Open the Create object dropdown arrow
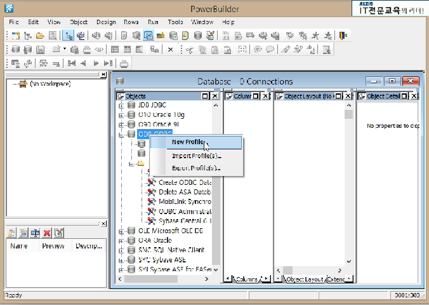This screenshot has width=429, height=305. tap(65, 49)
